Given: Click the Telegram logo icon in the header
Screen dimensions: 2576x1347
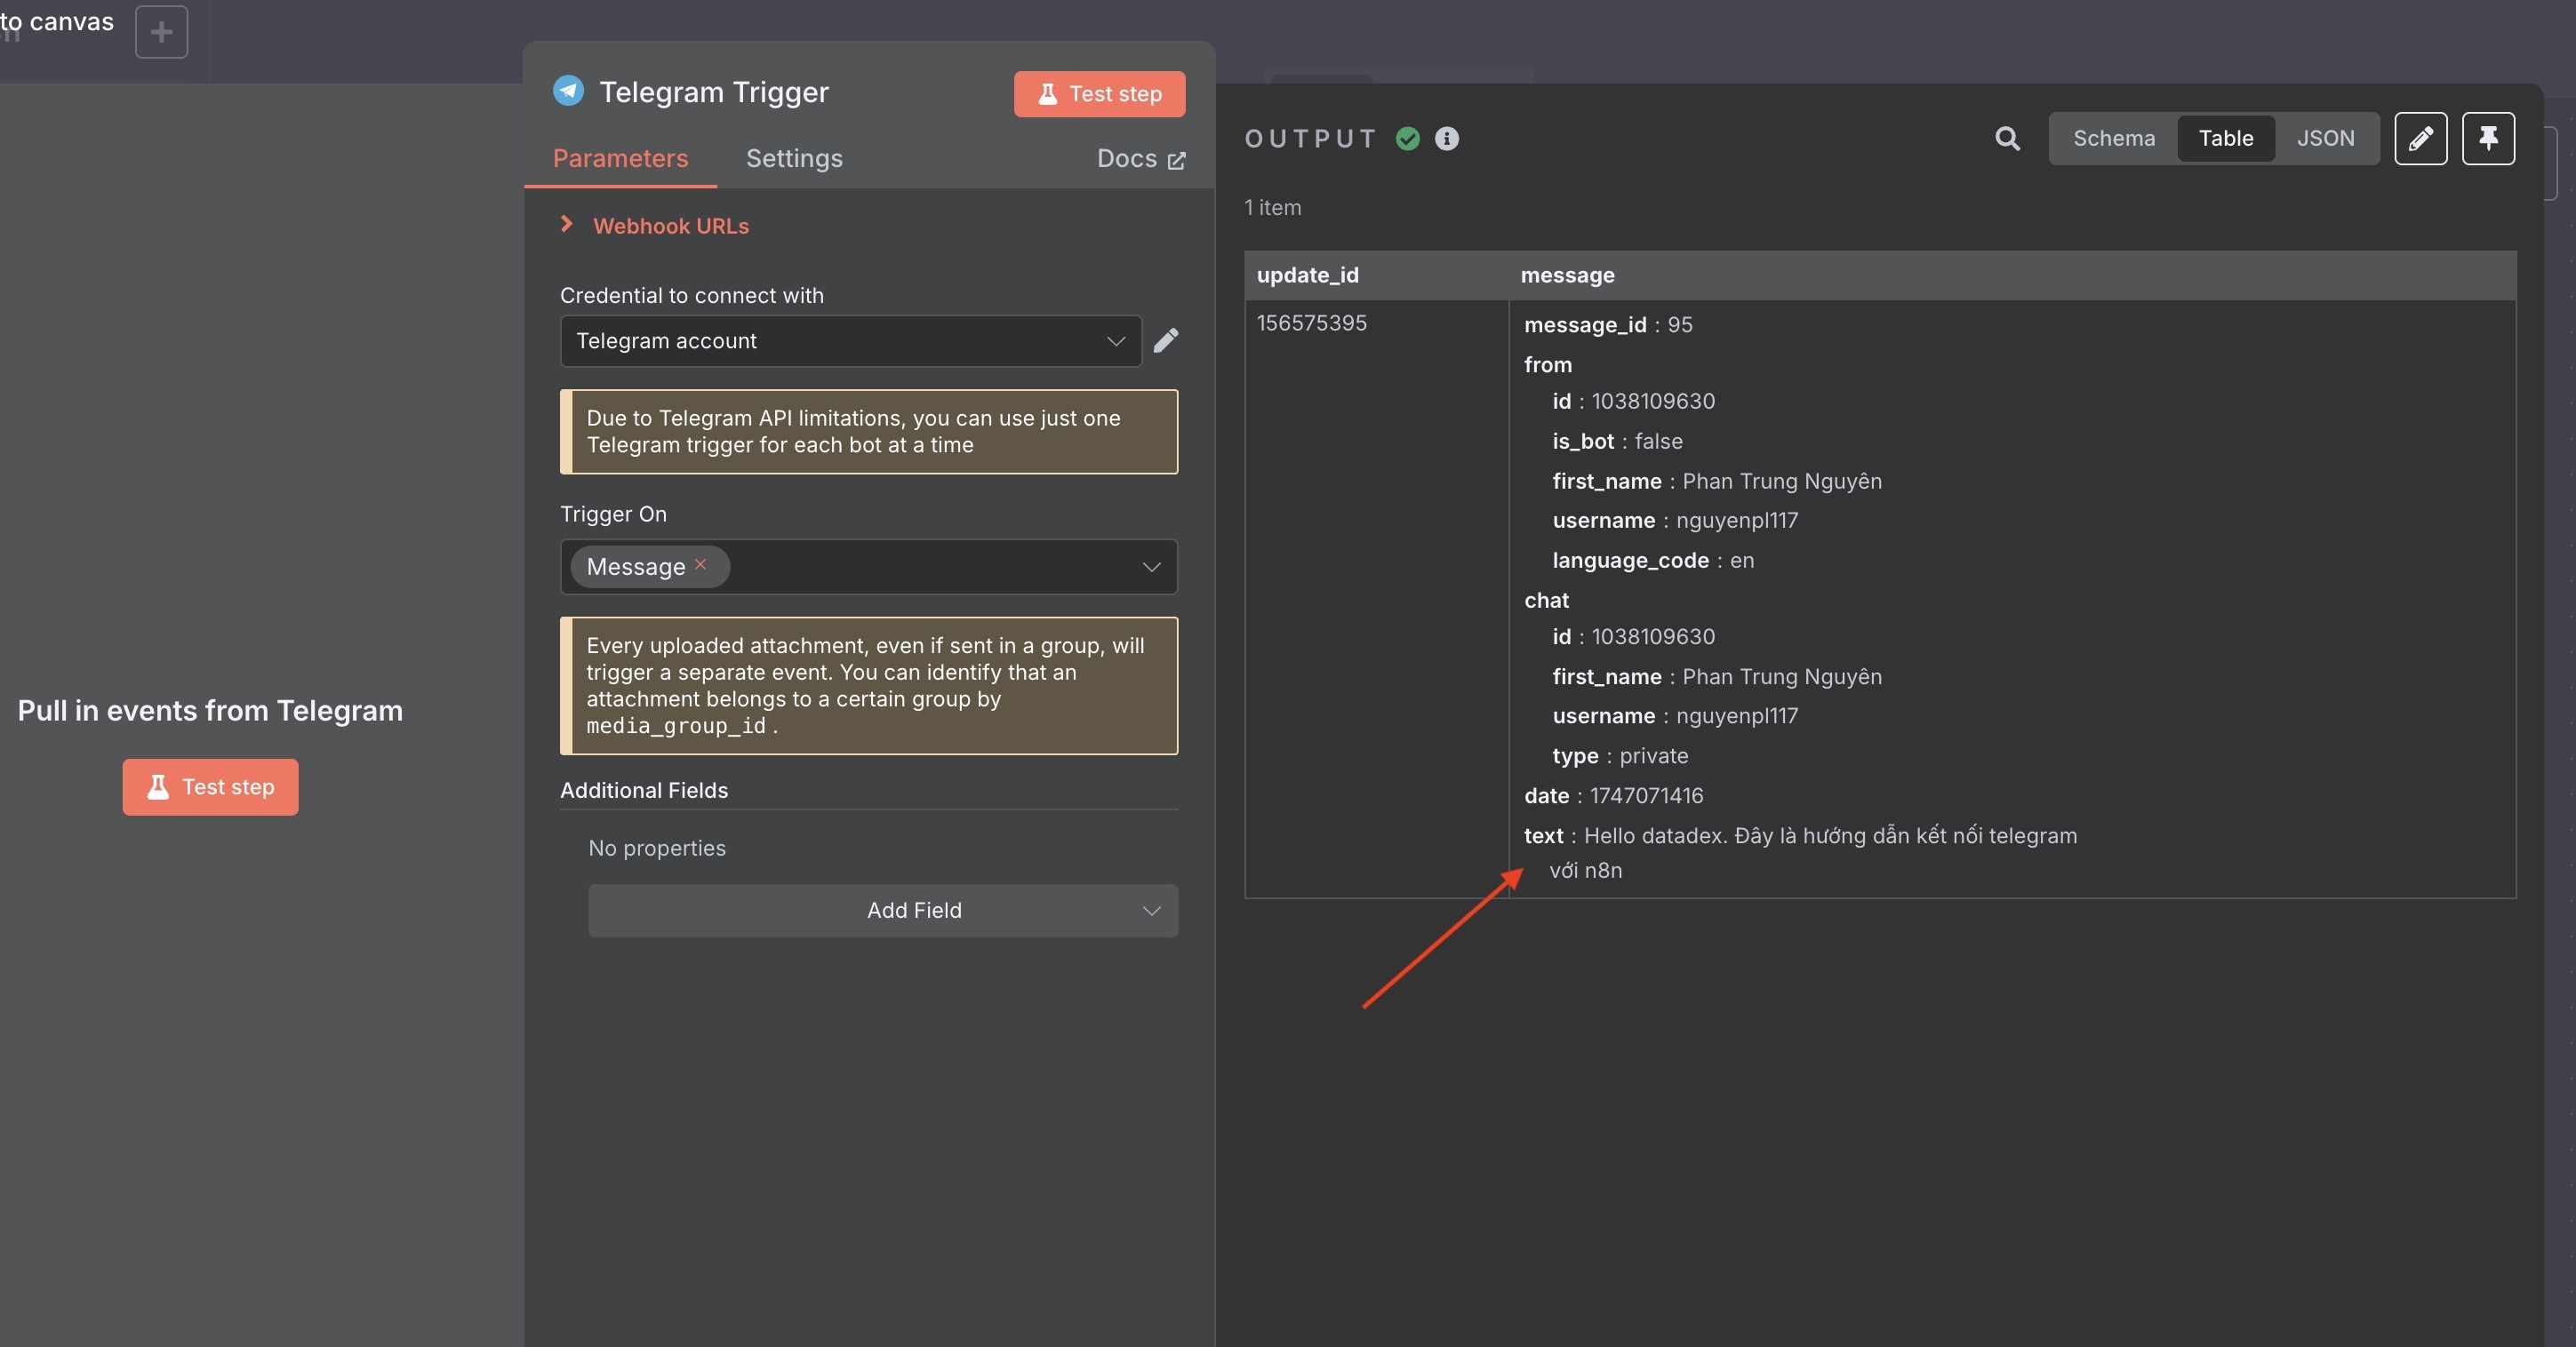Looking at the screenshot, I should pos(569,91).
